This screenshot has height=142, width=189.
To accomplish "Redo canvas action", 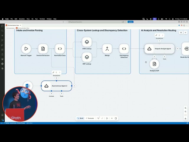I will (102, 118).
